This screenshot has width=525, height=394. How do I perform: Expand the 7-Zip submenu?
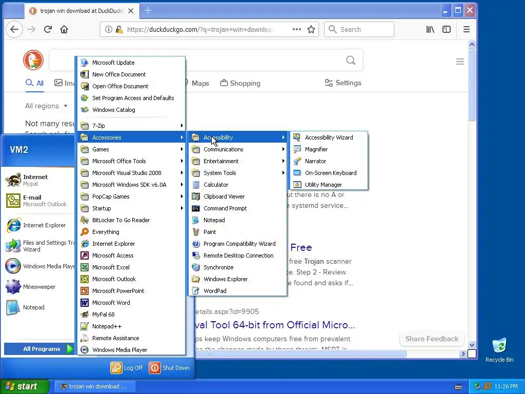point(131,126)
